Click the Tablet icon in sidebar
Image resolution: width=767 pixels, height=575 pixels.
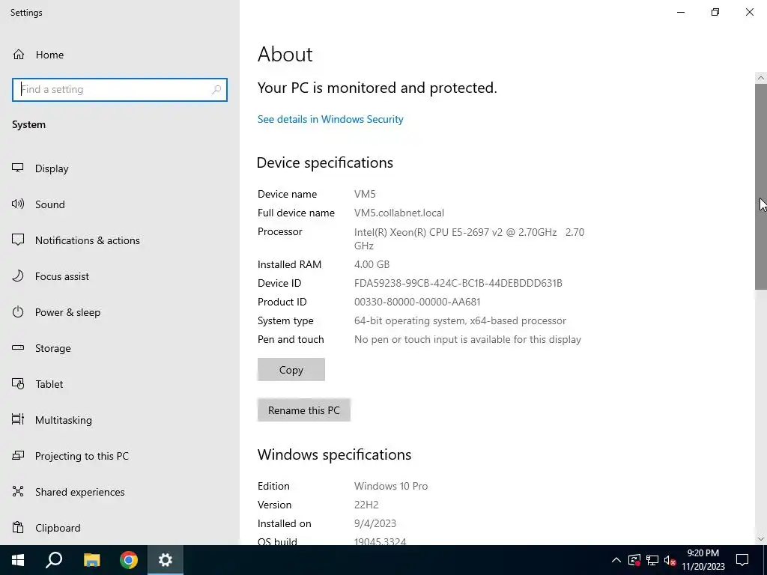18,384
